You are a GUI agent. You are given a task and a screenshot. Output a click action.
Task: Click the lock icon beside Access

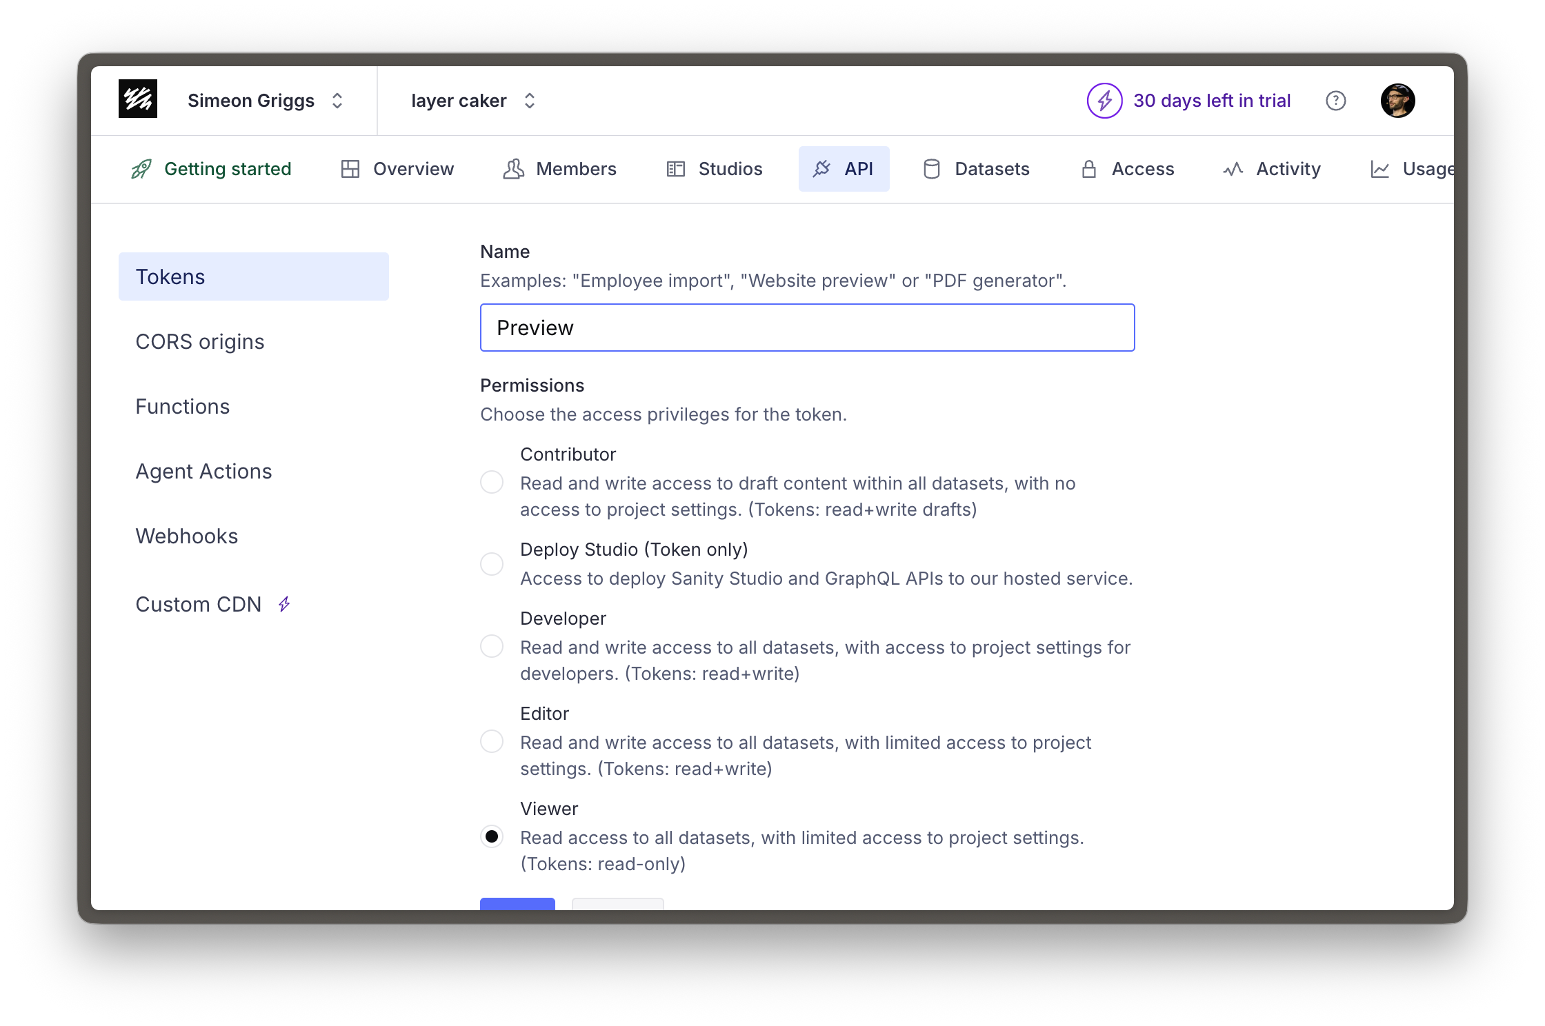click(x=1089, y=169)
